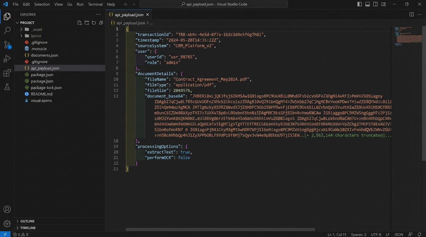Viewport: 426px width, 237px height.
Task: Select the api_payload.json editor tab
Action: point(128,15)
